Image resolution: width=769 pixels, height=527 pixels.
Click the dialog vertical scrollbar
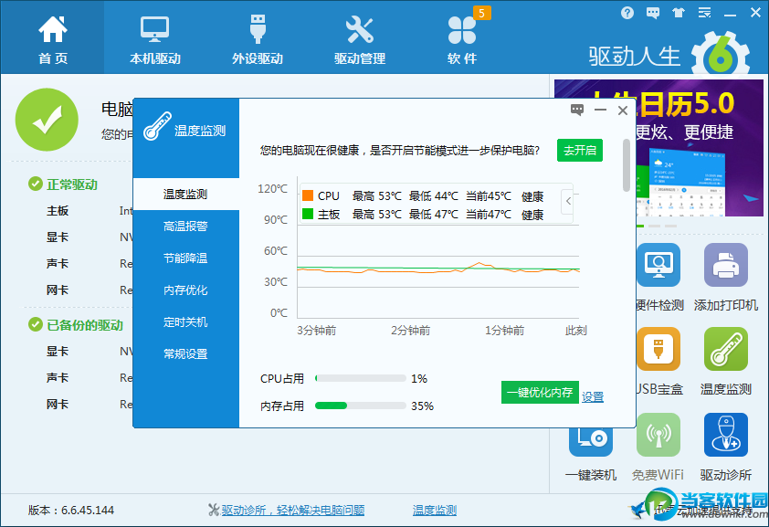[627, 165]
